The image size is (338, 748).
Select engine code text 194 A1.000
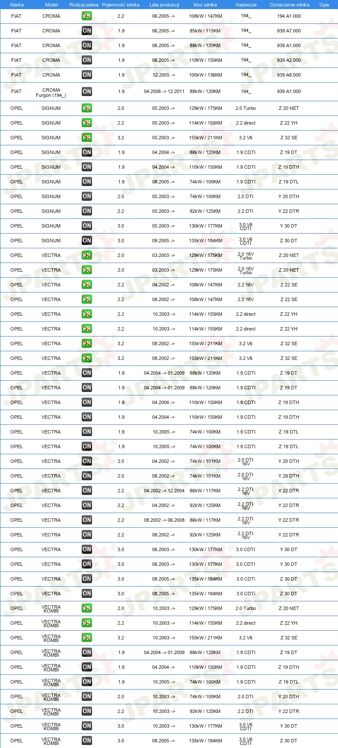289,16
